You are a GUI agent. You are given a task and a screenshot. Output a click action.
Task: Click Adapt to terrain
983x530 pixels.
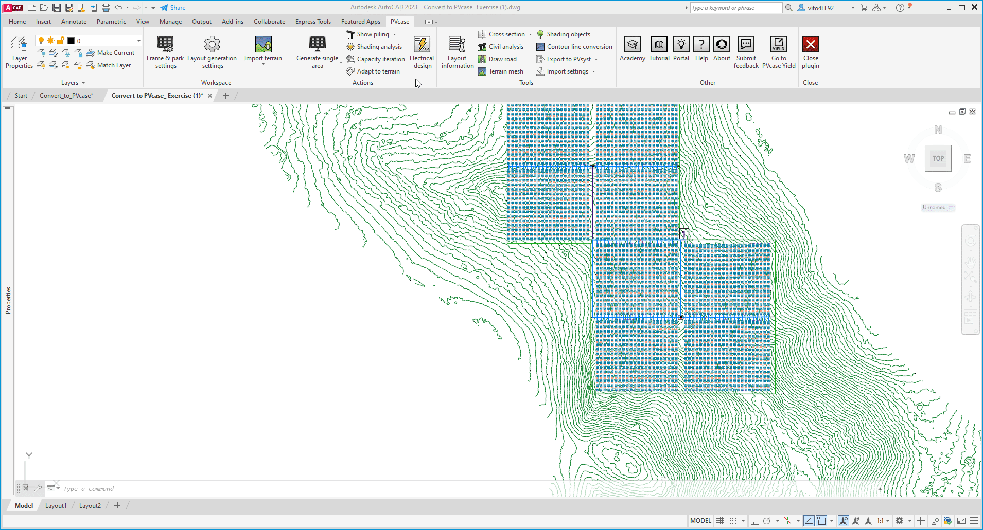click(x=373, y=71)
